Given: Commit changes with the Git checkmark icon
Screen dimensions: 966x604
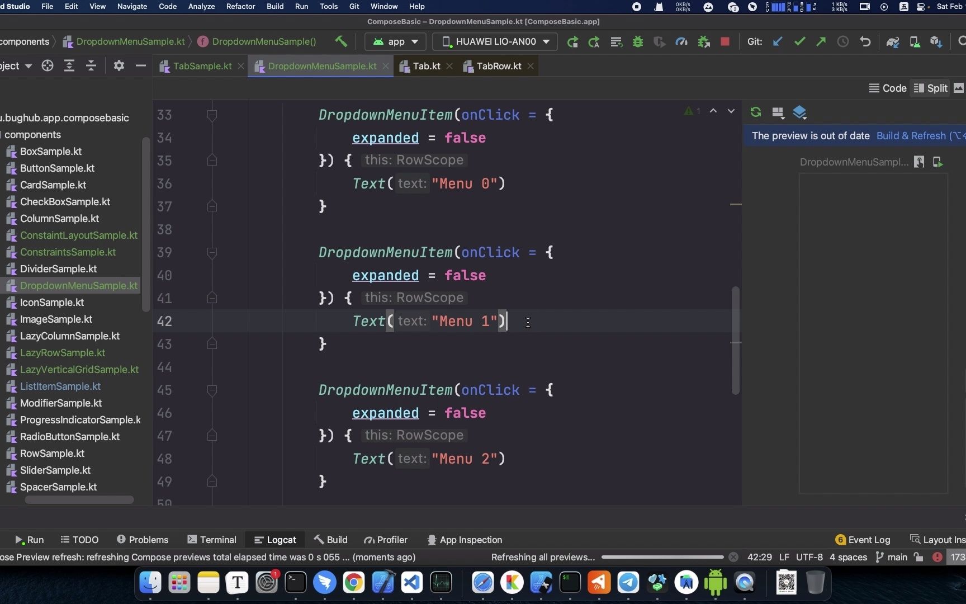Looking at the screenshot, I should (799, 41).
